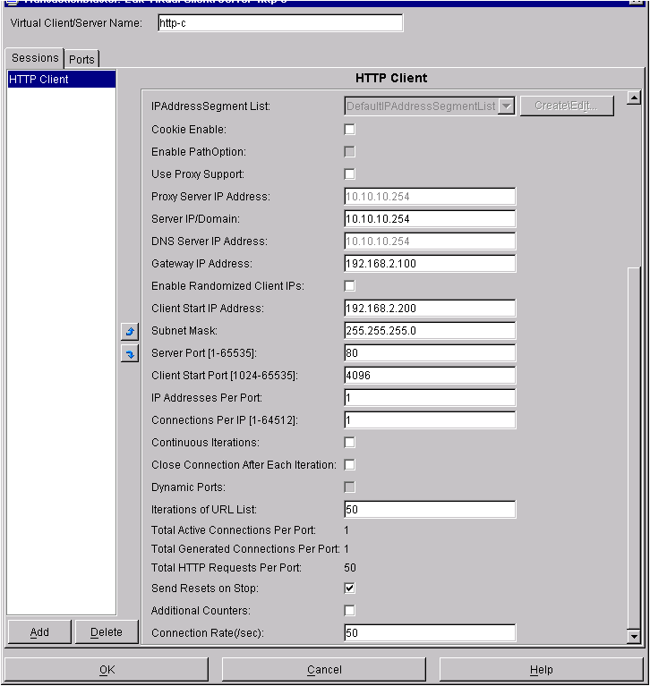Click the Proxy Server IP Address field
This screenshot has width=650, height=686.
(x=430, y=197)
